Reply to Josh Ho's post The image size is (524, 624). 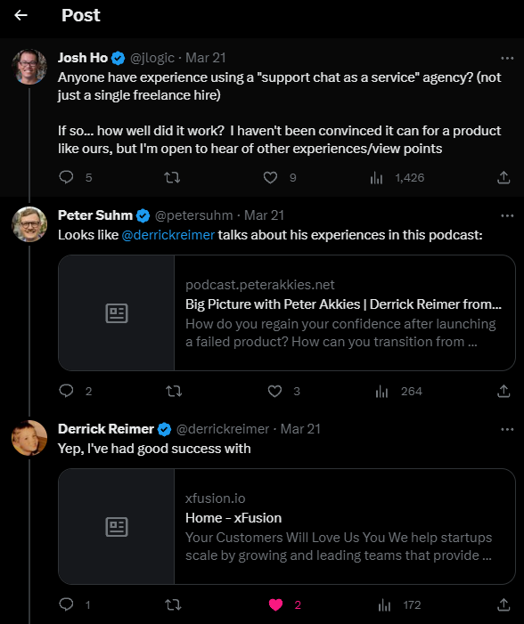coord(66,177)
